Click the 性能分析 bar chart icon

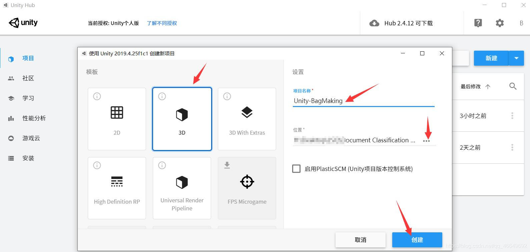coord(11,118)
